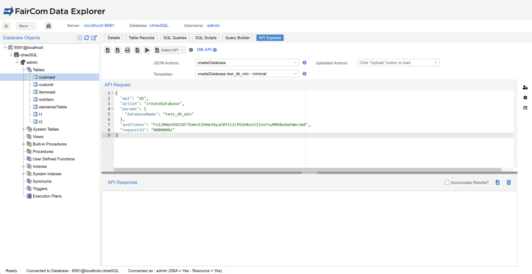This screenshot has width=532, height=274.
Task: Expand the Built-in Procedures node
Action: pyautogui.click(x=24, y=144)
